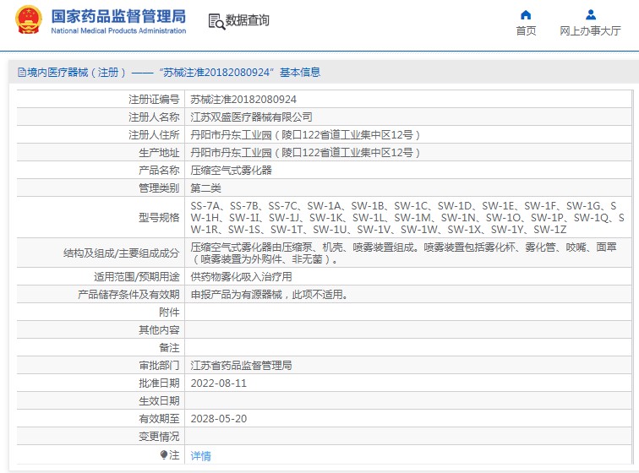Click the 注册人住所 address value
The height and width of the screenshot is (473, 639).
point(305,135)
